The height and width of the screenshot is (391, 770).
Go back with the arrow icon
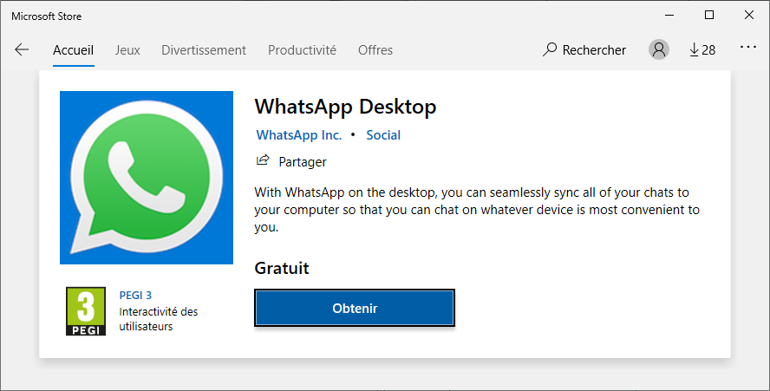[x=22, y=49]
